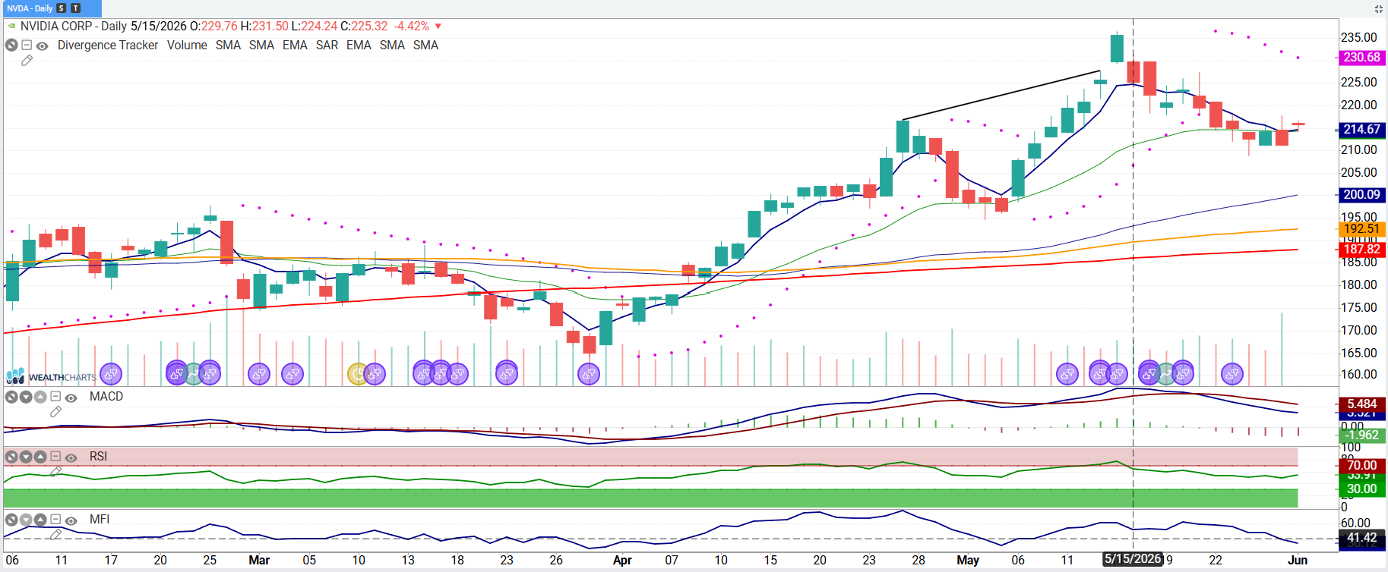
Task: Open the pencil editor under the main chart legend
Action: [27, 61]
